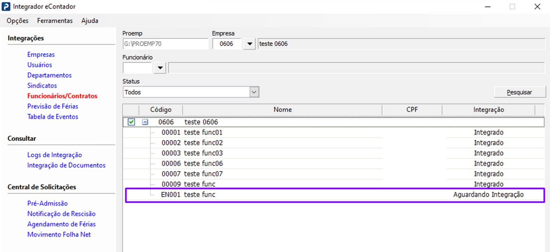
Task: Collapse the 0606 teste tree node
Action: [x=145, y=122]
